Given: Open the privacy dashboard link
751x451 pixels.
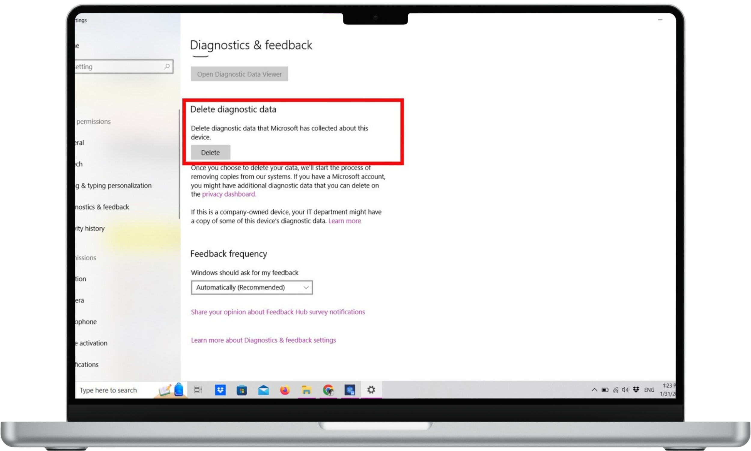Looking at the screenshot, I should click(229, 194).
